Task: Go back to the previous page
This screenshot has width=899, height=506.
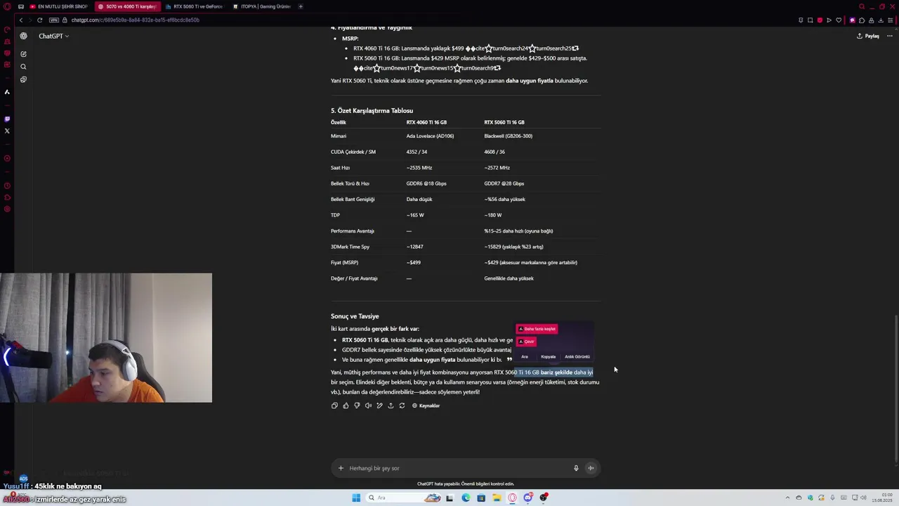Action: (x=21, y=20)
